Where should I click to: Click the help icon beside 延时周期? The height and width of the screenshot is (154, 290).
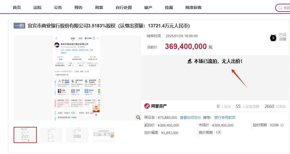point(282,125)
